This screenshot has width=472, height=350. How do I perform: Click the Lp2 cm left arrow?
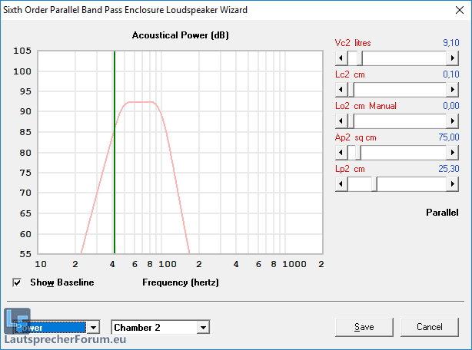point(341,183)
